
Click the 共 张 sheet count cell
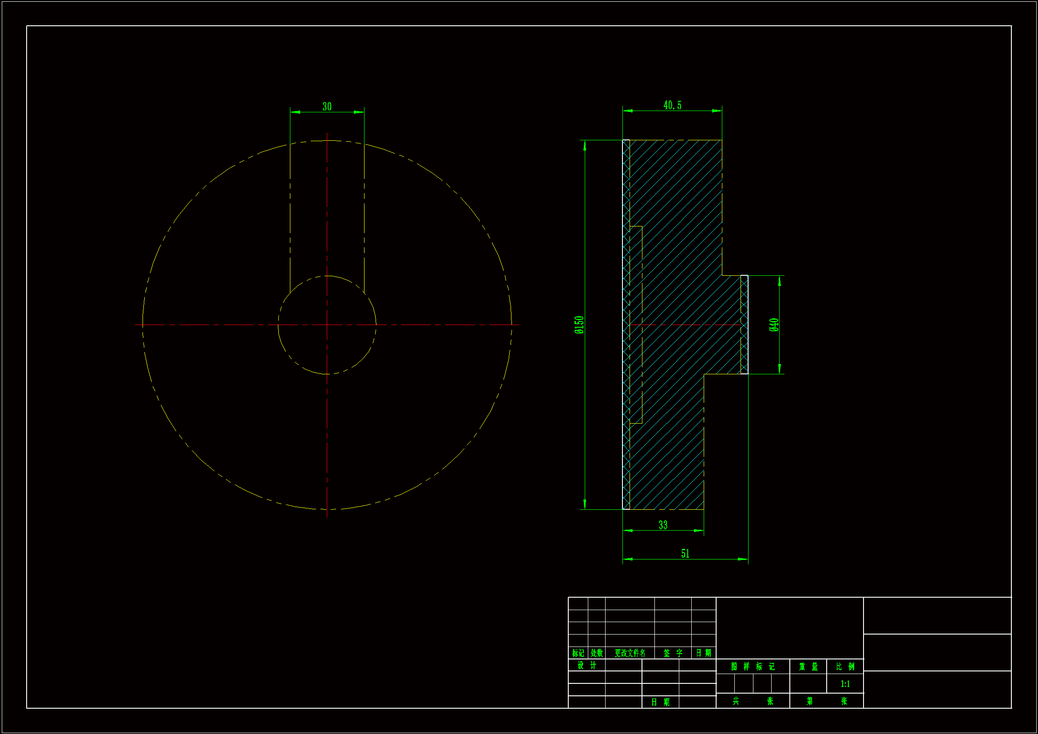(752, 701)
